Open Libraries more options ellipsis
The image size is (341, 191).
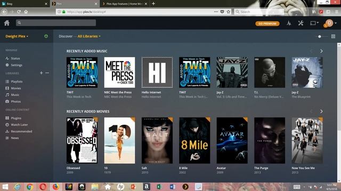click(47, 73)
